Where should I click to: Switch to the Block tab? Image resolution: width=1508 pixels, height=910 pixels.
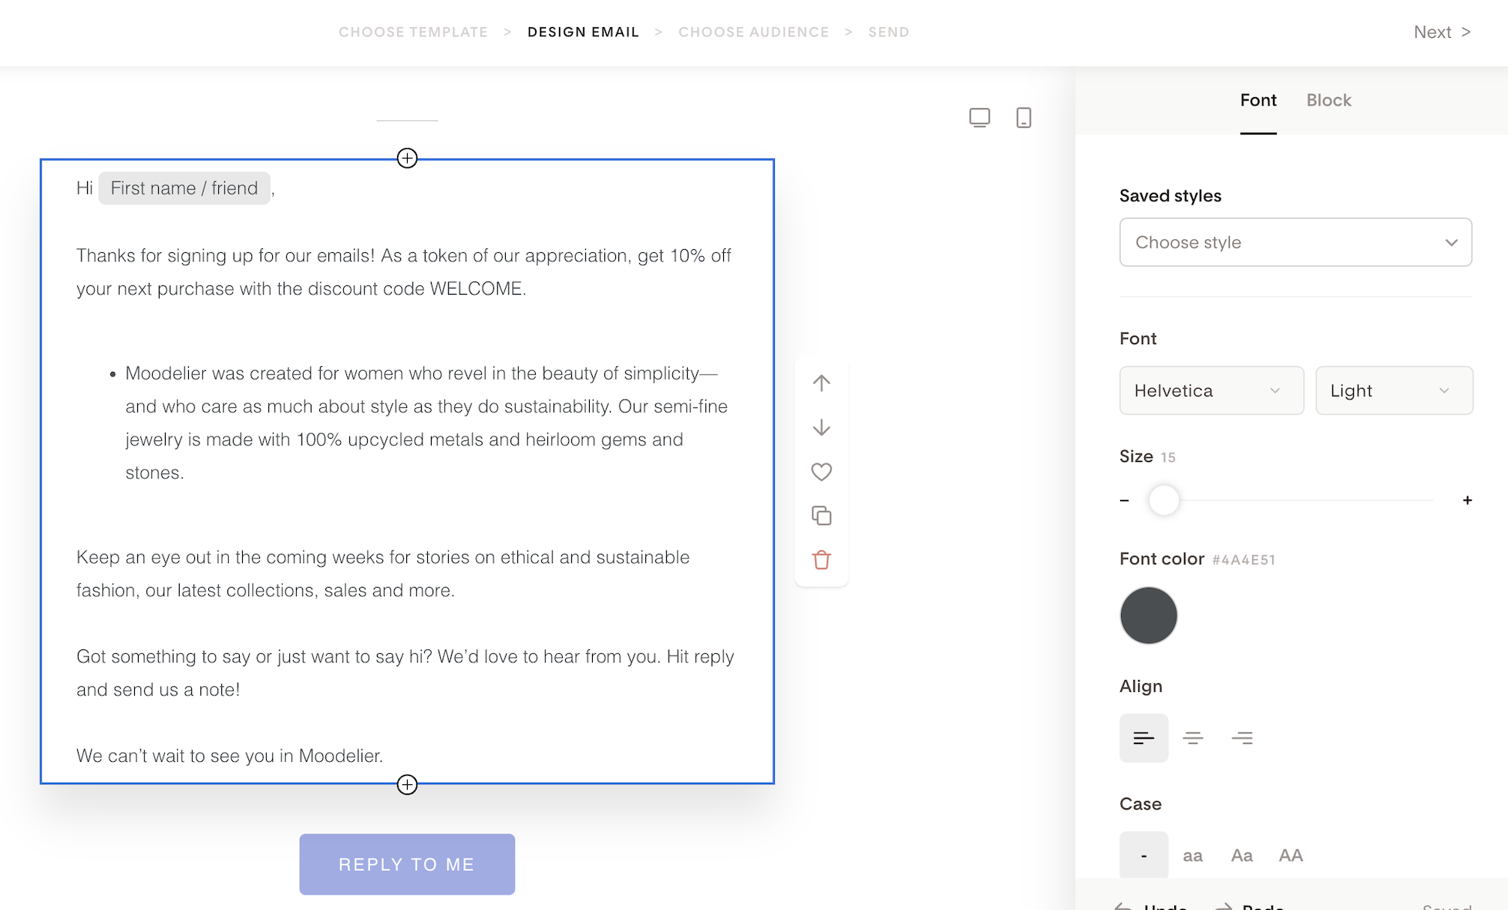[x=1328, y=100]
